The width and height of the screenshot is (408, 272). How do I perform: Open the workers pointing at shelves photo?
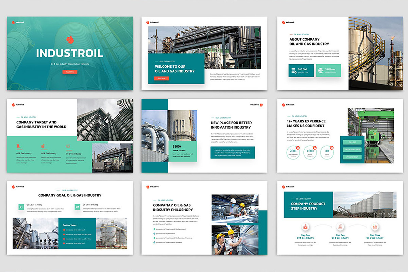(235, 239)
